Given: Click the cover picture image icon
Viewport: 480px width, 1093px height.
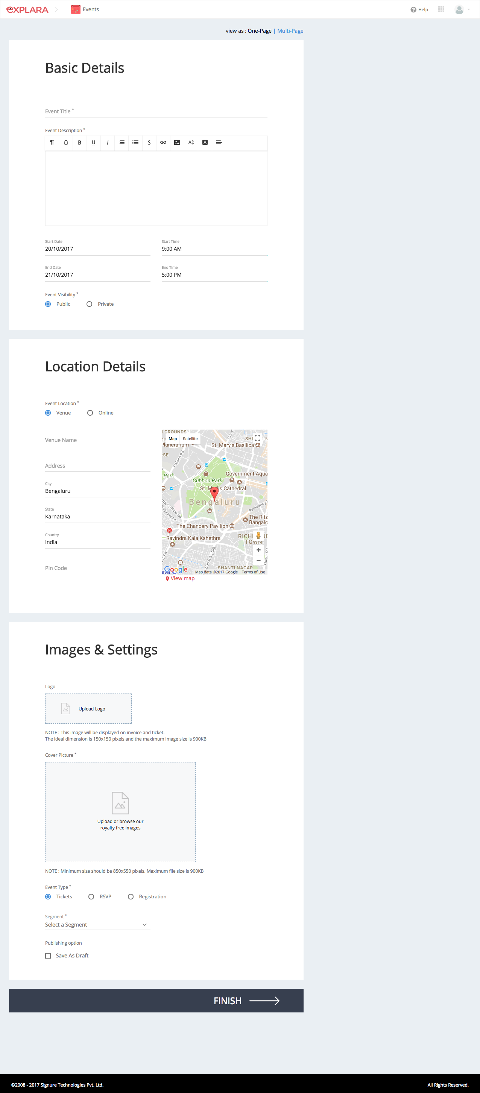Looking at the screenshot, I should pyautogui.click(x=120, y=803).
